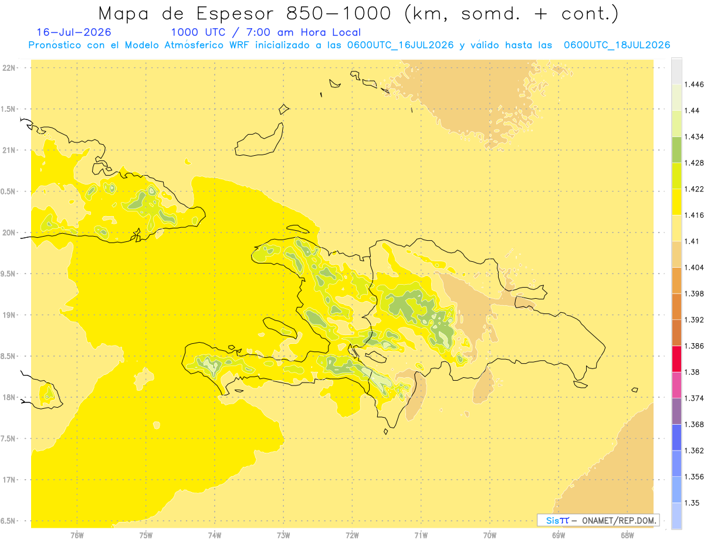This screenshot has height=543, width=704.
Task: Click legend value '1.392'
Action: (694, 320)
